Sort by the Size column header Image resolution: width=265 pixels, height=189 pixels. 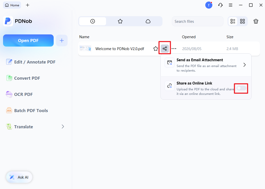230,37
